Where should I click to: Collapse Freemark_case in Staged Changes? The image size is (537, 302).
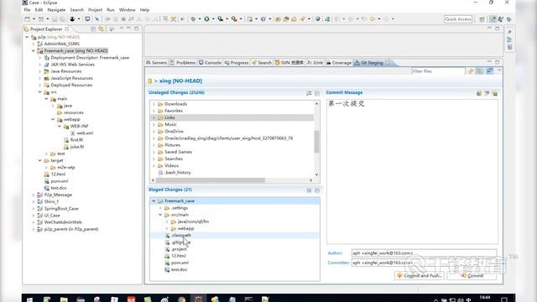click(x=154, y=201)
